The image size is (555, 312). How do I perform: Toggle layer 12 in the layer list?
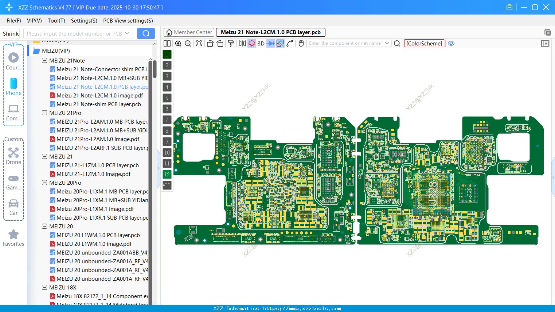point(167,175)
